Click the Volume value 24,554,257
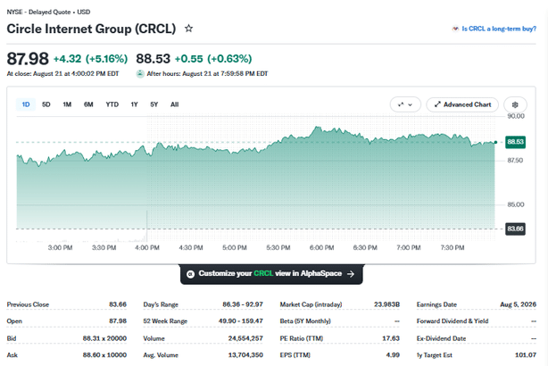The width and height of the screenshot is (548, 366). [245, 338]
